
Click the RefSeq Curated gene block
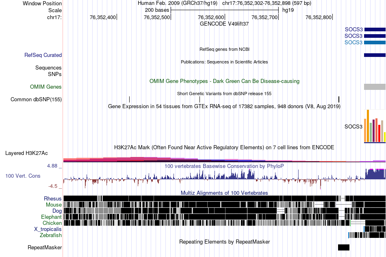pyautogui.click(x=375, y=55)
